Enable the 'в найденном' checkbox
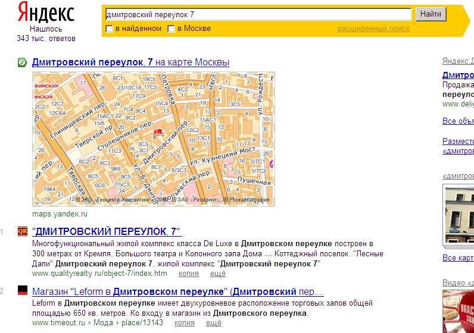The width and height of the screenshot is (474, 333). 109,29
